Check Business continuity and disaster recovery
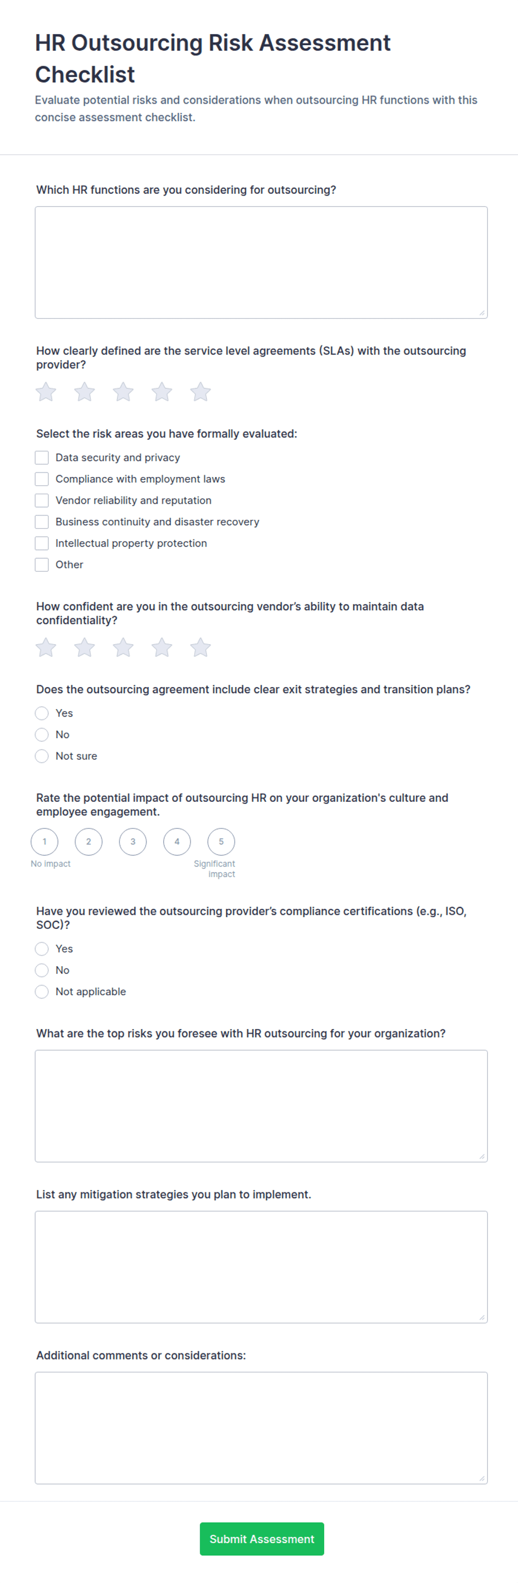Image resolution: width=518 pixels, height=1583 pixels. (x=42, y=522)
